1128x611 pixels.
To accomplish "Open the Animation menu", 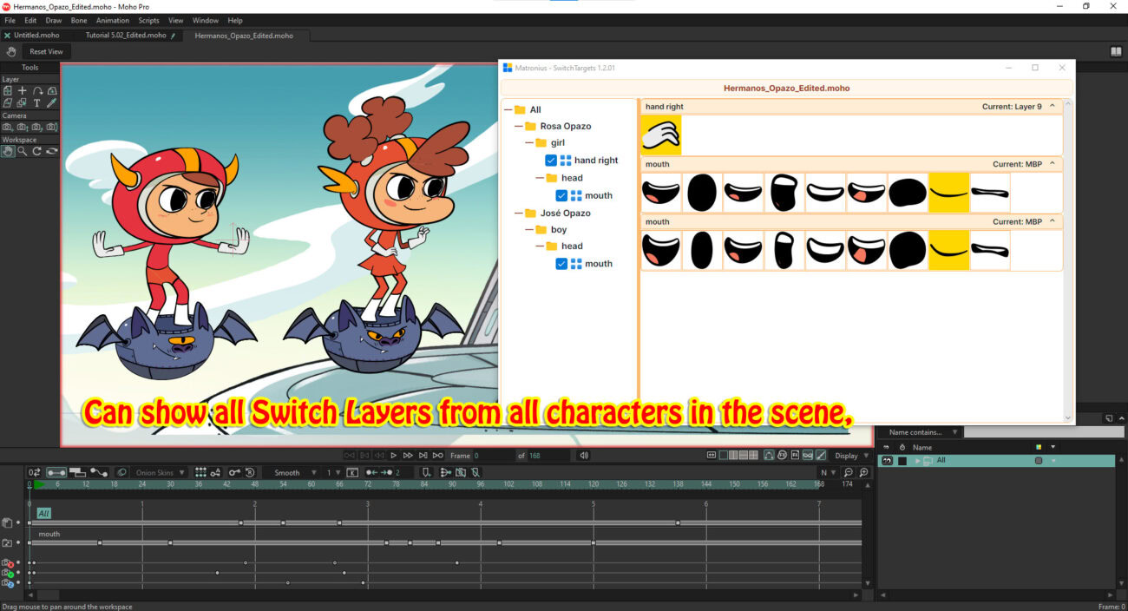I will 113,20.
